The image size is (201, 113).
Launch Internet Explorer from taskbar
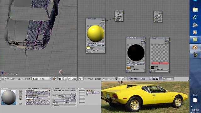[x=195, y=17]
